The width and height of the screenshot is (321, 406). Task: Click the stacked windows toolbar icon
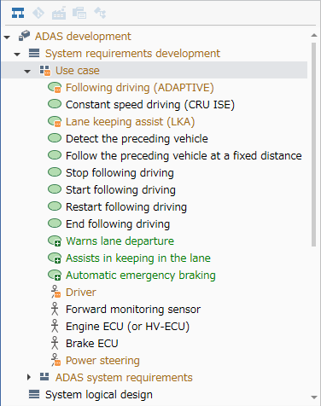coord(79,14)
